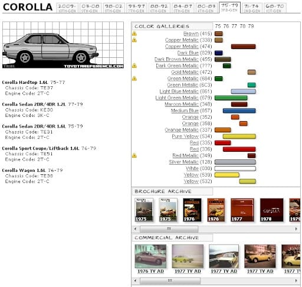Viewport: 302px width, 287px height.
Task: Switch to 68-70 1st-gen tab
Action: pos(275,8)
